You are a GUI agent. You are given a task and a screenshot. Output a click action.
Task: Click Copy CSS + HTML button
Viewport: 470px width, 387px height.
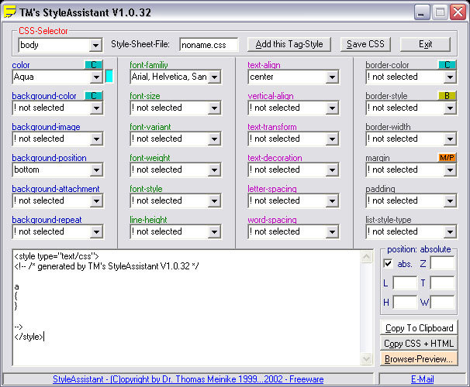point(419,344)
